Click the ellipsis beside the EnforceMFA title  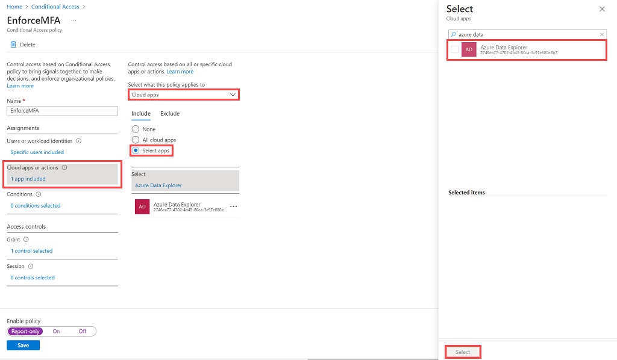coord(75,20)
